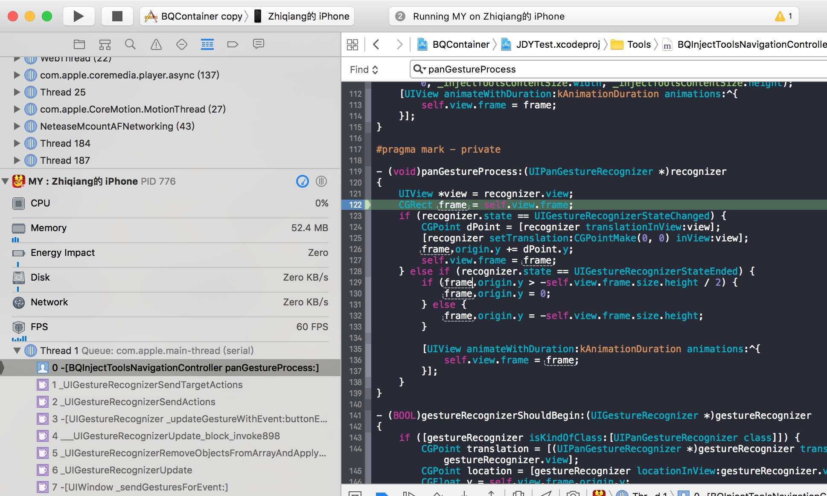Select frame 4 __UIGestureRecognizerUpdate_block_invoke898

(x=170, y=436)
